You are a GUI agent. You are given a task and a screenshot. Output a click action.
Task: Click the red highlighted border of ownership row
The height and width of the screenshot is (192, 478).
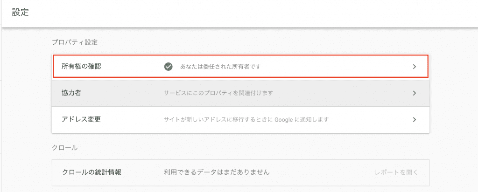click(x=241, y=55)
